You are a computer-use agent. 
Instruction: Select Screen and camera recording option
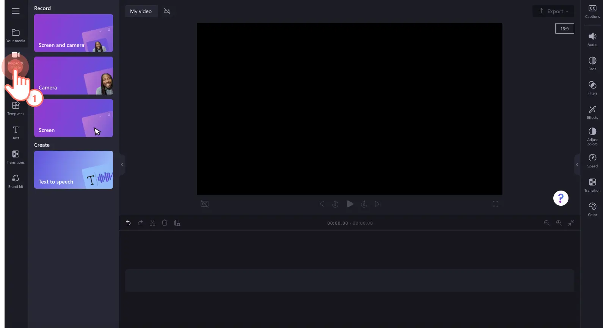pos(74,33)
